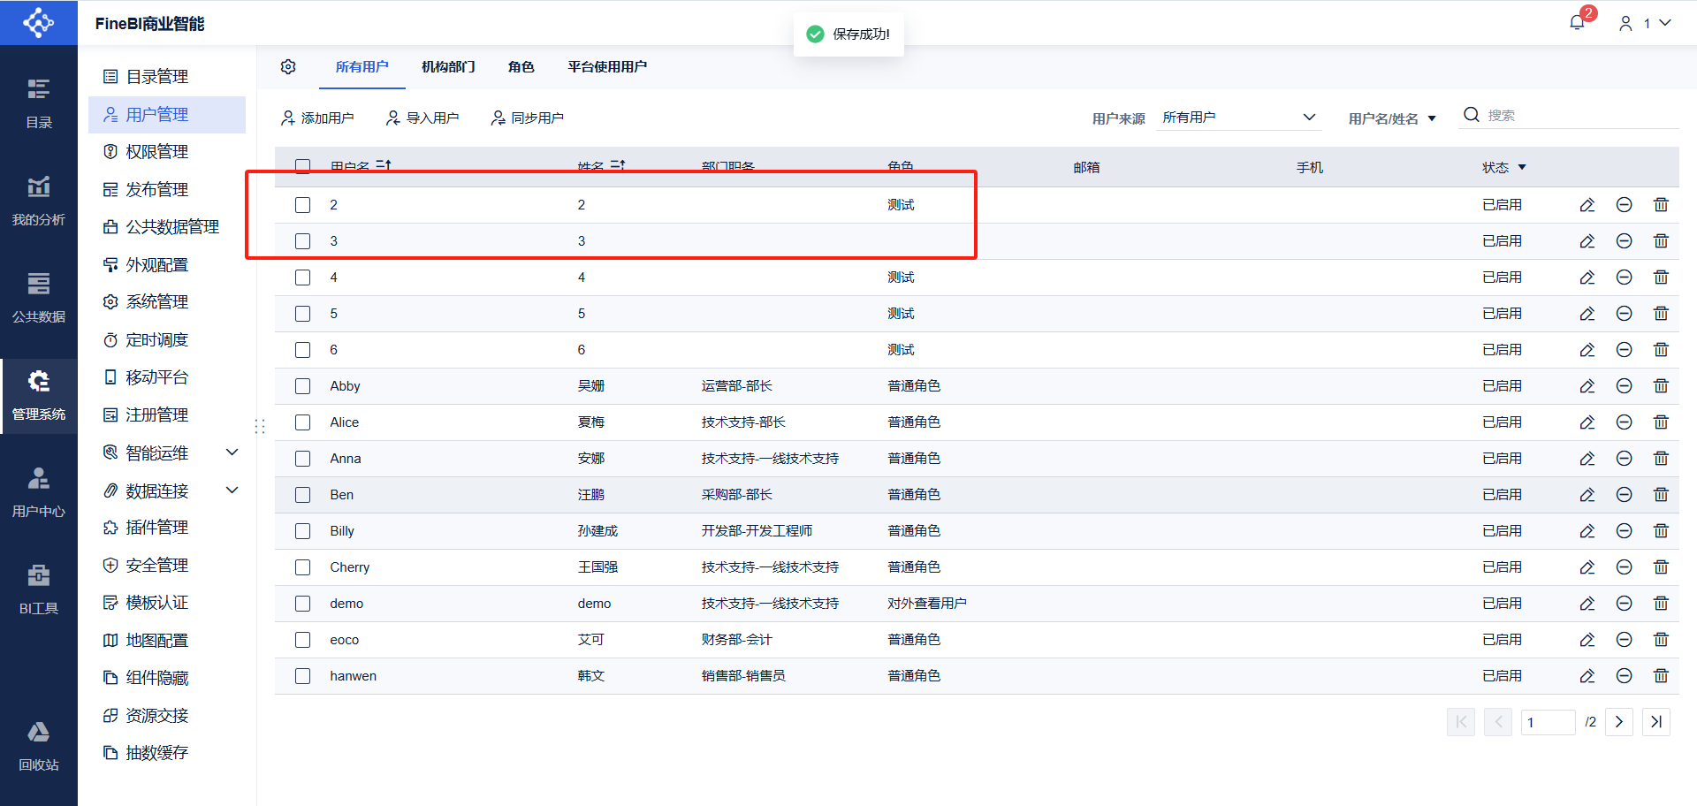Open the 用户来源 dropdown showing 所有用户
The image size is (1697, 806).
point(1239,118)
